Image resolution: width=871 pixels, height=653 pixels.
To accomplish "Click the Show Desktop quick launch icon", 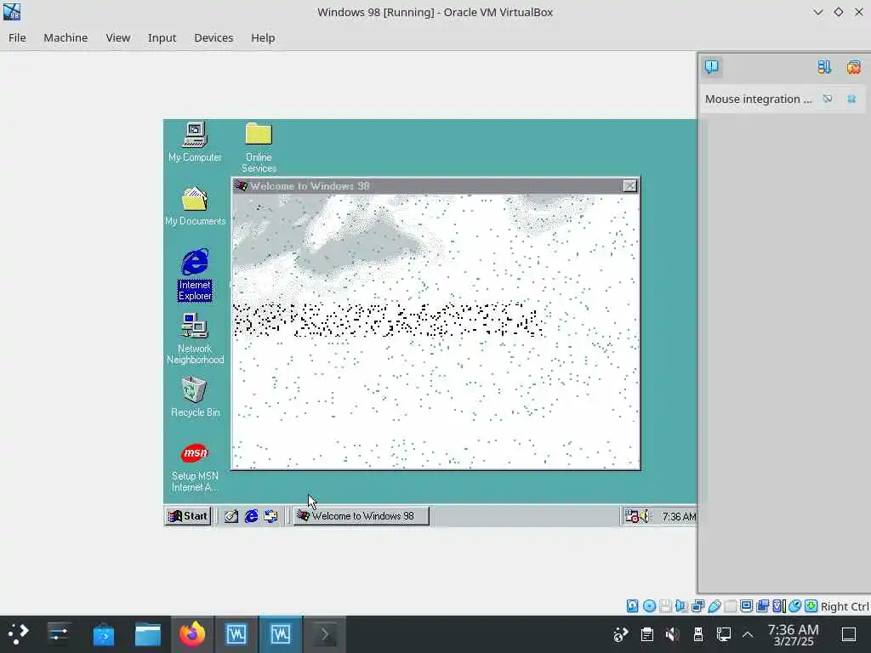I will (x=231, y=516).
